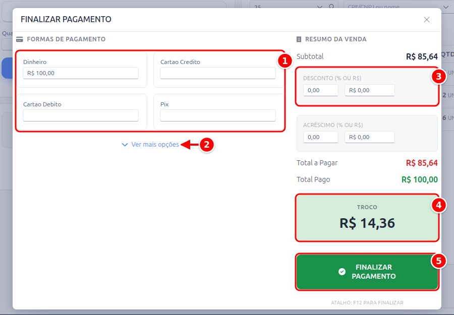Click the Cartao Credito label
This screenshot has width=454, height=315.
(x=180, y=62)
